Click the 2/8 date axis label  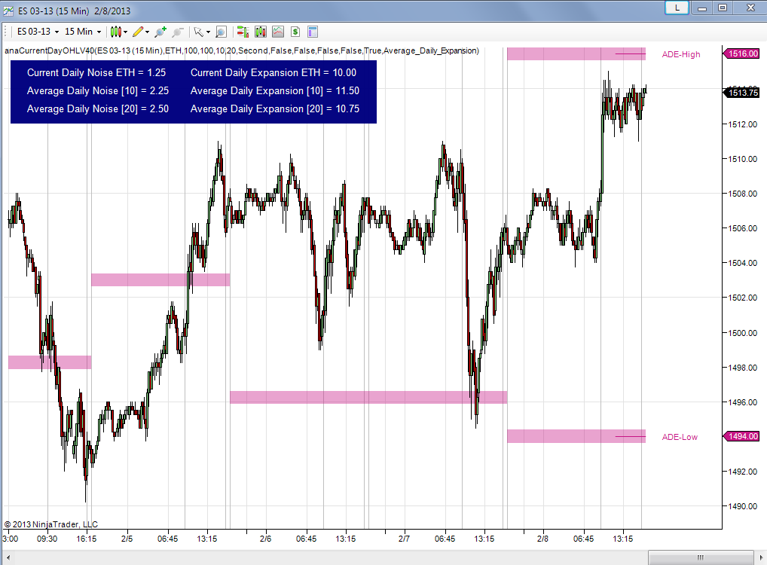pos(542,539)
